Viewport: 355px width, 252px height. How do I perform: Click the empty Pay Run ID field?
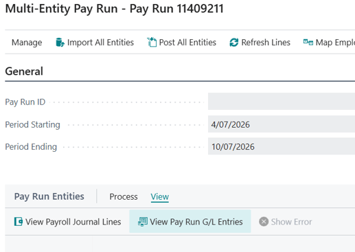(282, 102)
